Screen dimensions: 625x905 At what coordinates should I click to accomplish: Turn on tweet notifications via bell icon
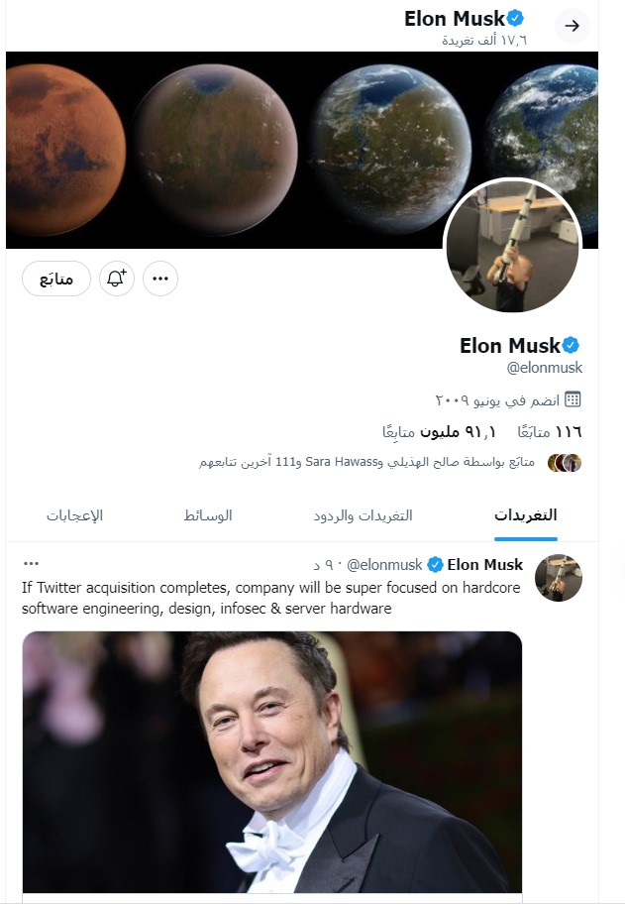coord(117,280)
